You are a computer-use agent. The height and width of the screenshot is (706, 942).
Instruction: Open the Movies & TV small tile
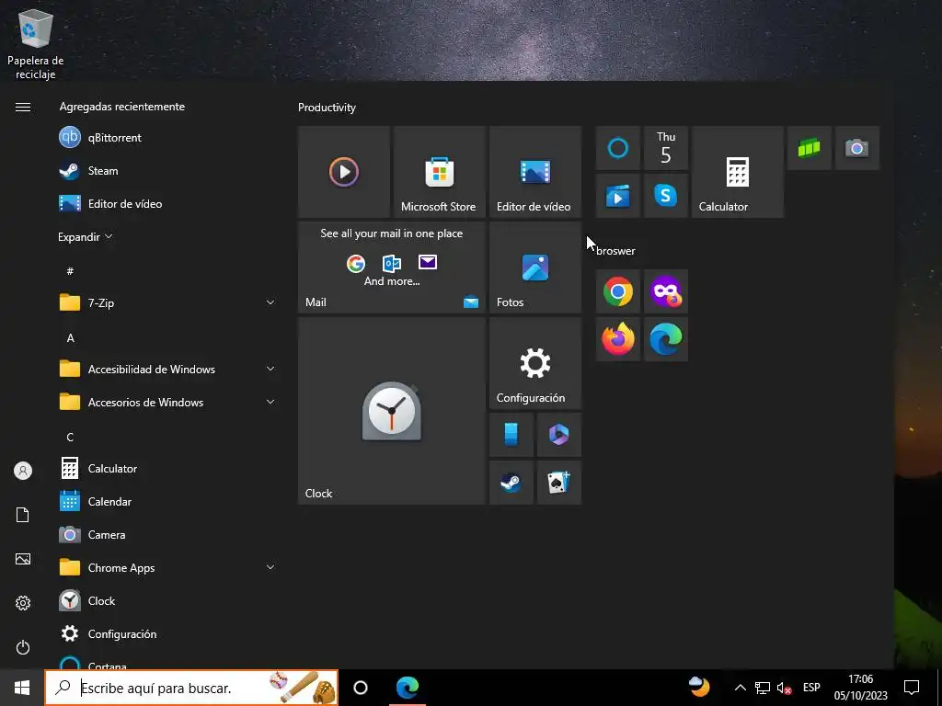pyautogui.click(x=617, y=196)
